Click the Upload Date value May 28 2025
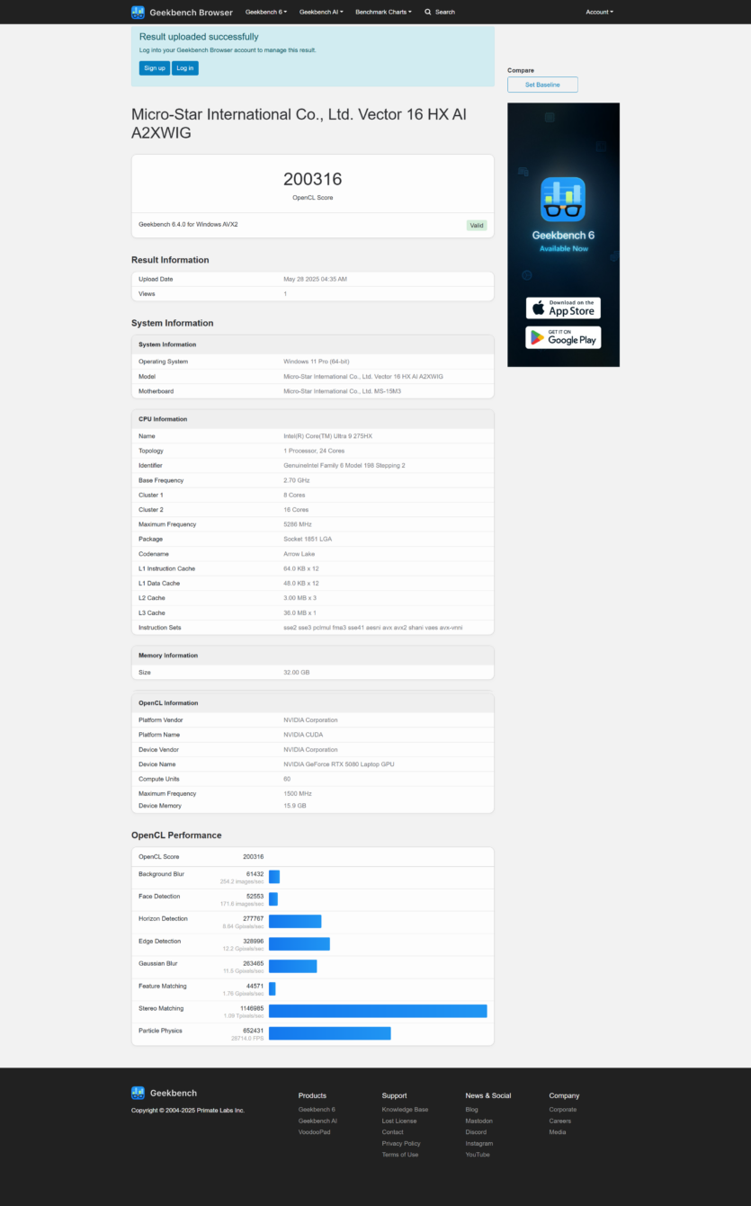This screenshot has height=1206, width=751. coord(315,279)
